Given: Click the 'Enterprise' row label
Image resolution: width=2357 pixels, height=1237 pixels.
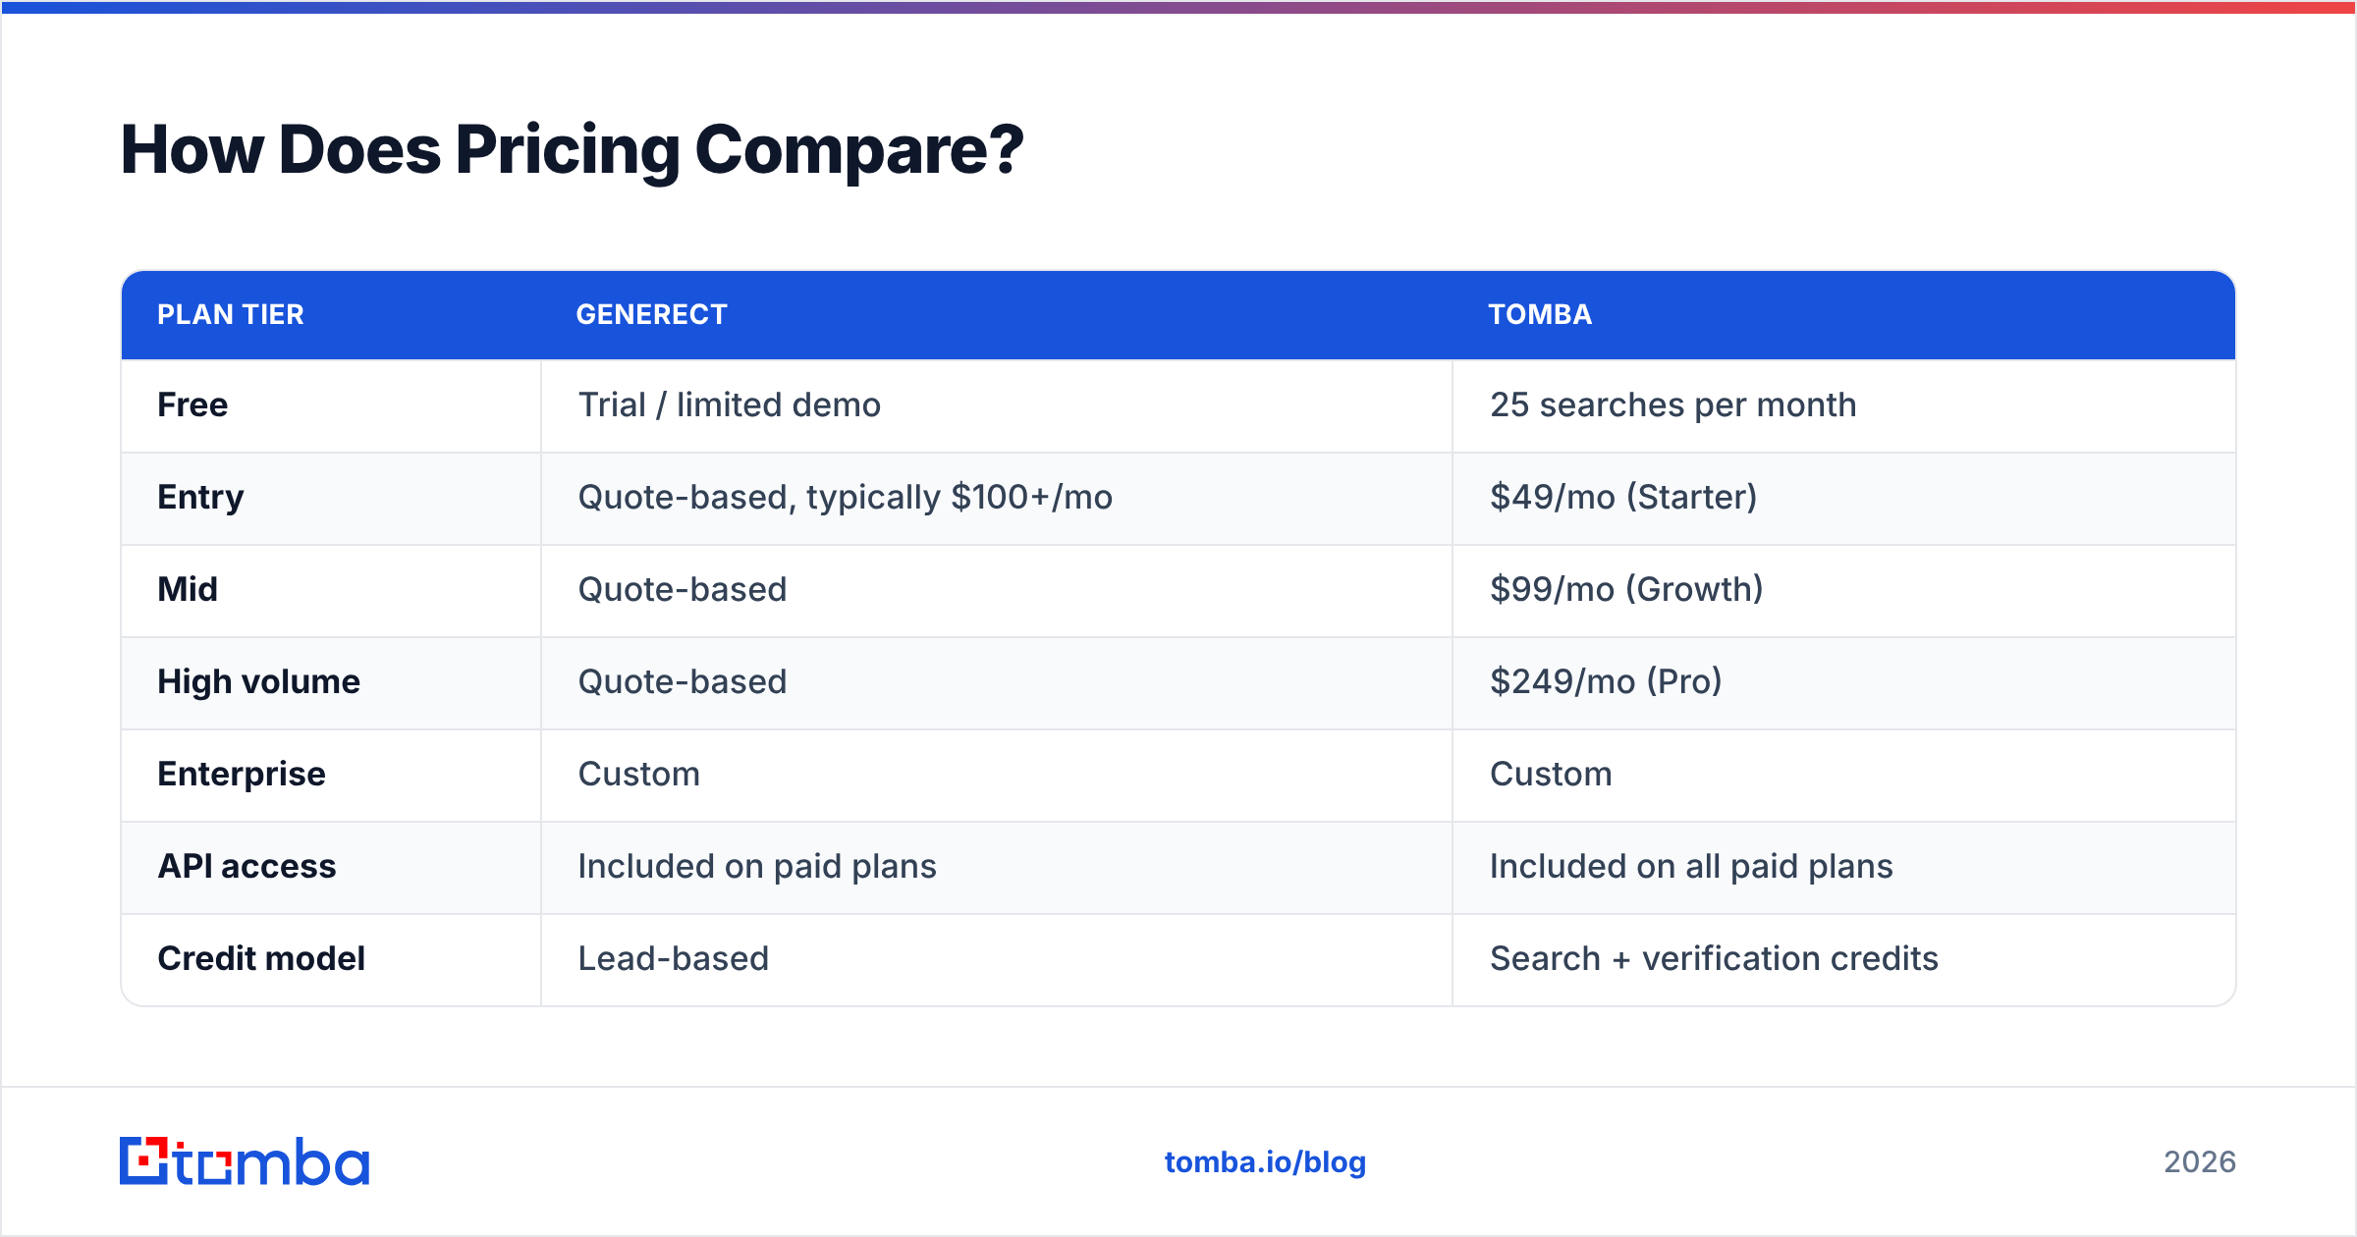Looking at the screenshot, I should pos(242,775).
